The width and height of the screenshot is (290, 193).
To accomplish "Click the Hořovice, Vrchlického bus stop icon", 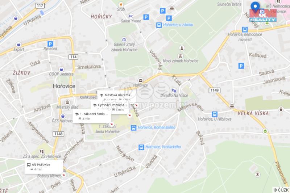I will point(141,147).
